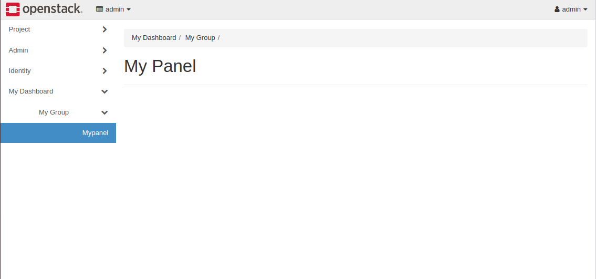Screen dimensions: 596x279
Task: Expand the Identity sidebar section
Action: [x=20, y=71]
